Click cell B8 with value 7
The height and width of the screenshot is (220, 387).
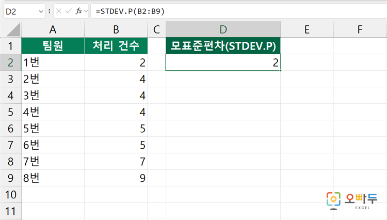116,162
